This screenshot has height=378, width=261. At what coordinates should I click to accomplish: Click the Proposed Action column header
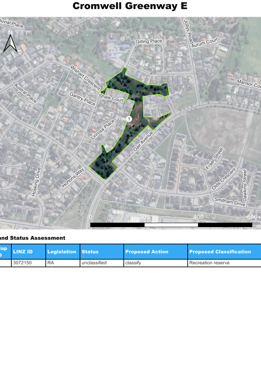pos(155,252)
